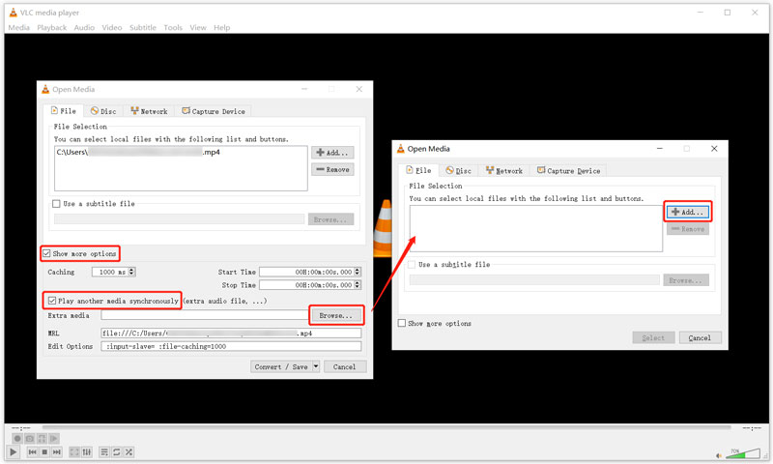Screen dimensions: 773x464
Task: Show the playlist icon
Action: 104,451
